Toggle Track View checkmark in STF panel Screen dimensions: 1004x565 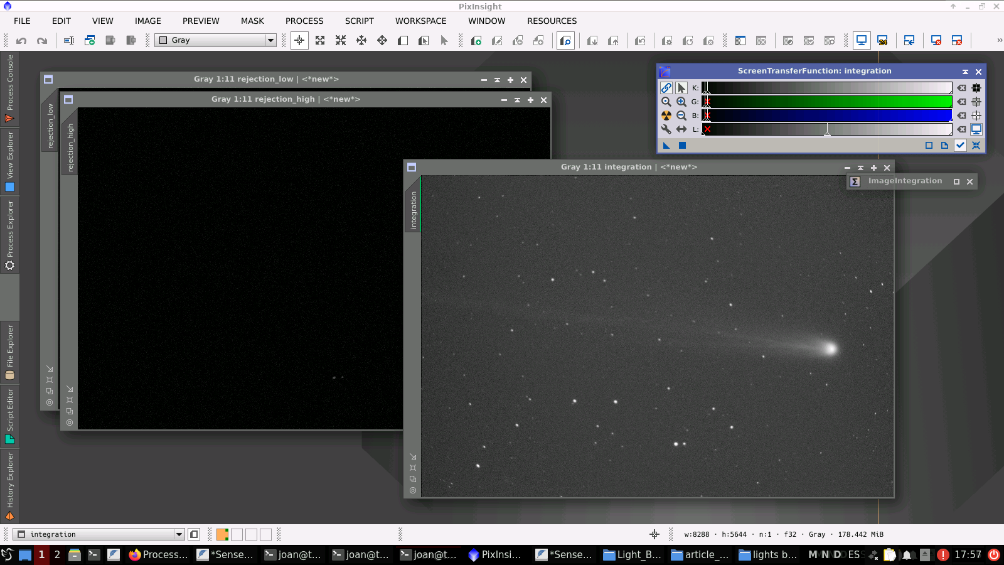[x=960, y=145]
